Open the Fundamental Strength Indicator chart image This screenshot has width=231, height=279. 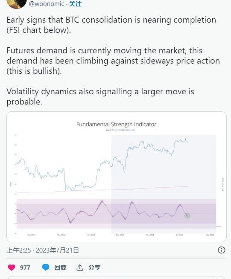pos(117,177)
